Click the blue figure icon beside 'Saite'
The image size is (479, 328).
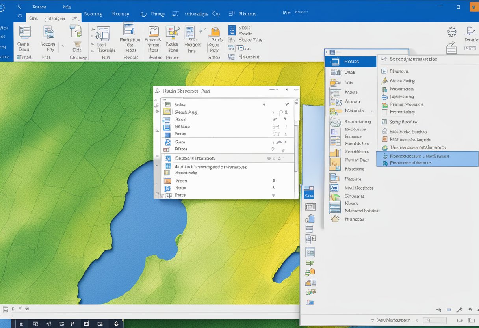point(167,142)
